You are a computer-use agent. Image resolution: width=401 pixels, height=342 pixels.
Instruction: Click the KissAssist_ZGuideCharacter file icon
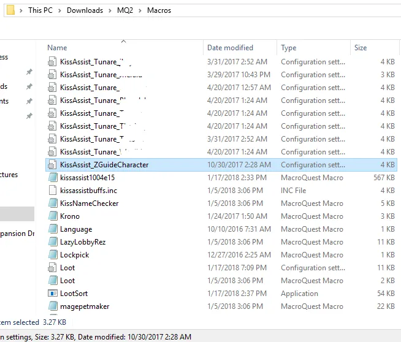click(x=53, y=165)
